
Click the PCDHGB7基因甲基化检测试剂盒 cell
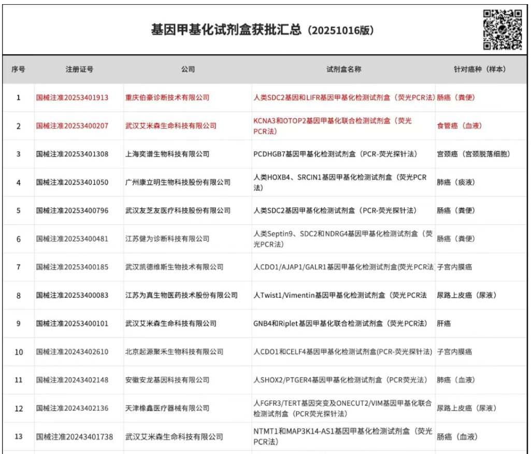click(342, 154)
